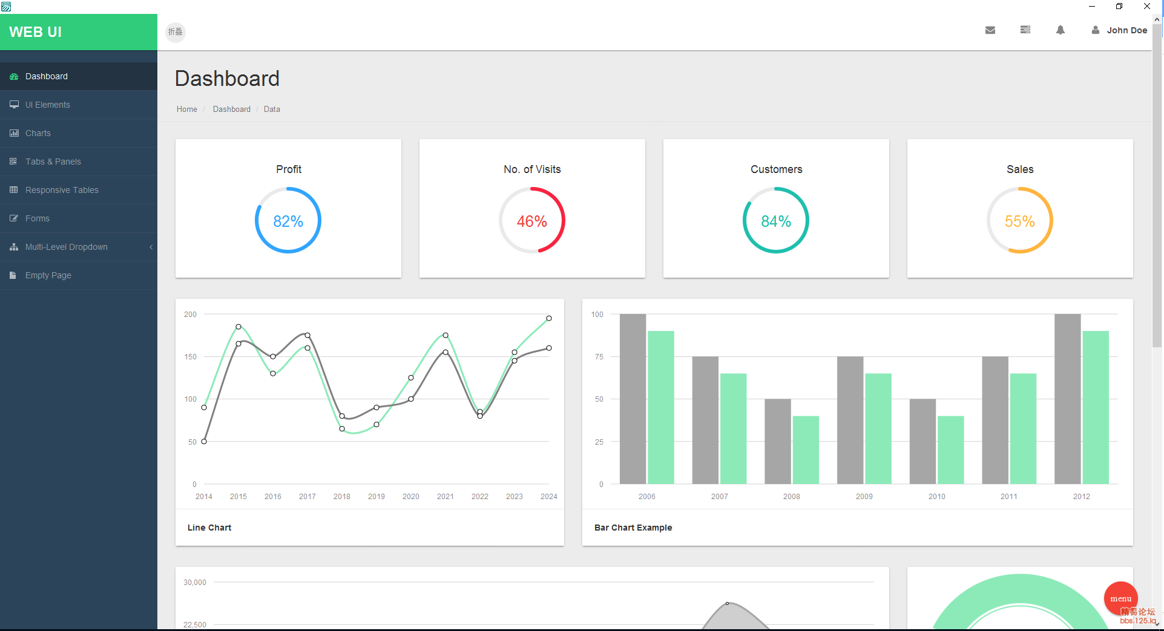Click the gray 2006 bar in bar chart
1164x631 pixels.
pyautogui.click(x=633, y=399)
